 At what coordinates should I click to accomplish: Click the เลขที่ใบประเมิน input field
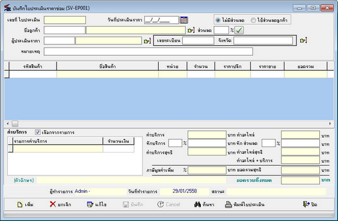tap(65, 20)
